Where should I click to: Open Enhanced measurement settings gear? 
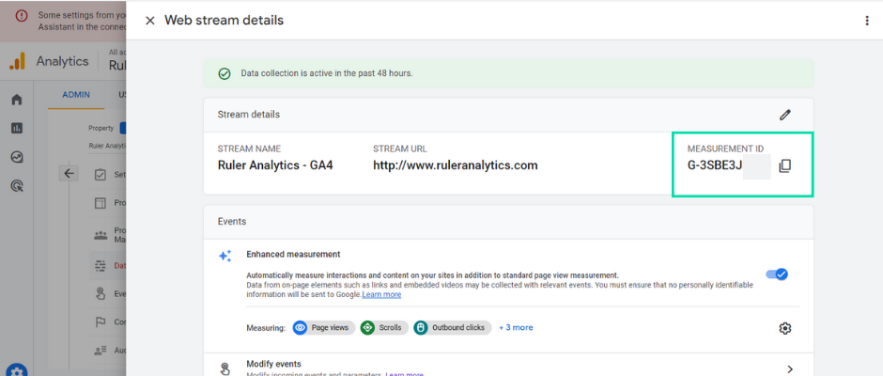pyautogui.click(x=785, y=328)
